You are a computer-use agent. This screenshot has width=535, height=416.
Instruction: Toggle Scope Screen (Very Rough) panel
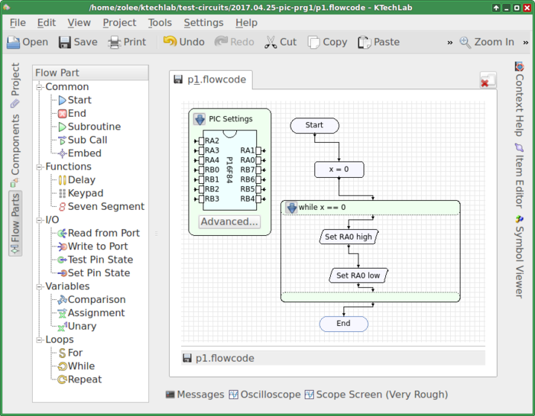[x=375, y=395]
